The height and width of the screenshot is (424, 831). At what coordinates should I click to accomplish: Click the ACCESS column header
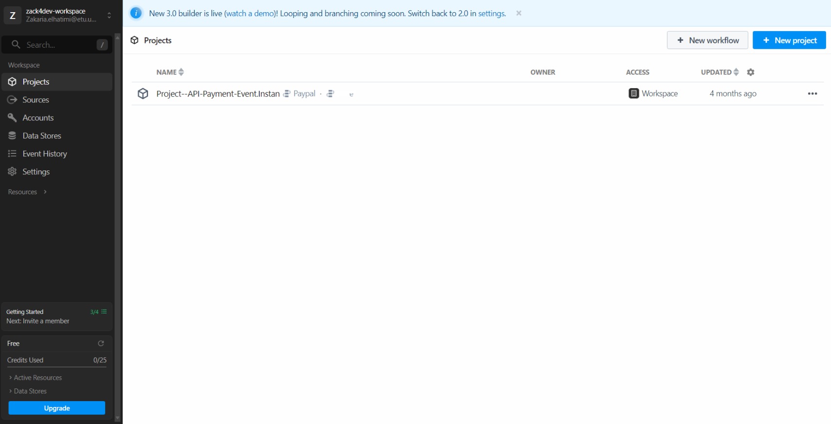637,72
